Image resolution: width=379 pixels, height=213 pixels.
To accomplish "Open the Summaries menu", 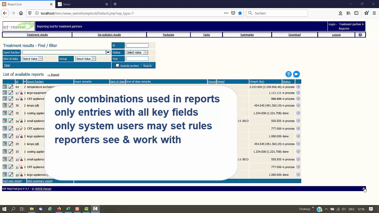I will 247,35.
